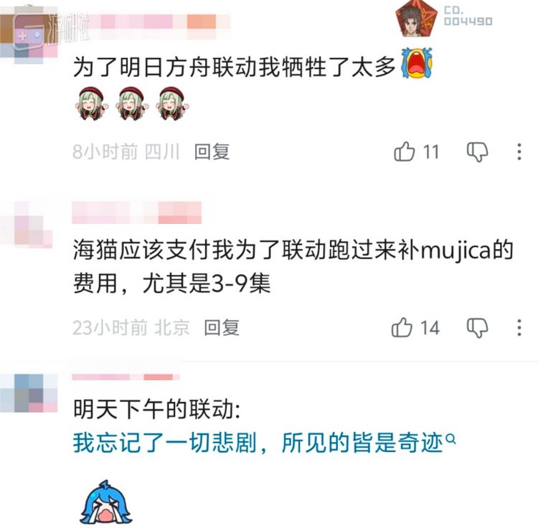Click the blue-haired crying sticker
Image resolution: width=538 pixels, height=531 pixels.
coord(106,502)
